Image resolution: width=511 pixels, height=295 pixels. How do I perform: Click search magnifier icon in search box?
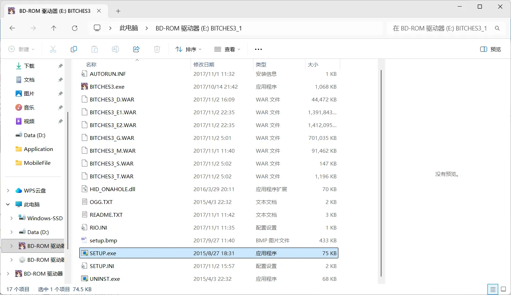click(497, 28)
